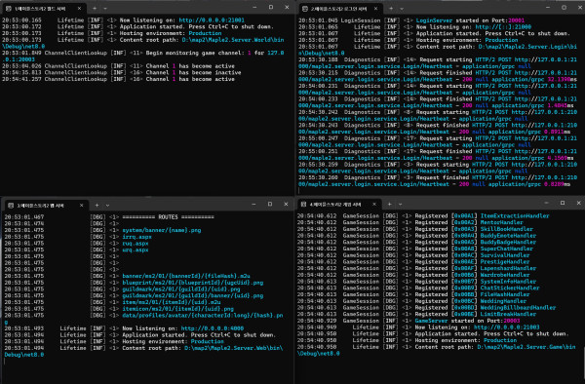Open the profile dropdown in Game server terminal
This screenshot has height=384, width=585.
(400, 205)
